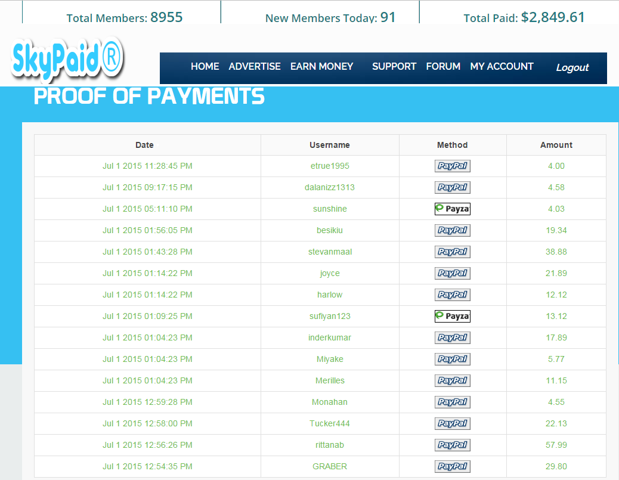Click PayPal icon in GRABER row
Viewport: 619px width, 480px height.
pos(453,466)
